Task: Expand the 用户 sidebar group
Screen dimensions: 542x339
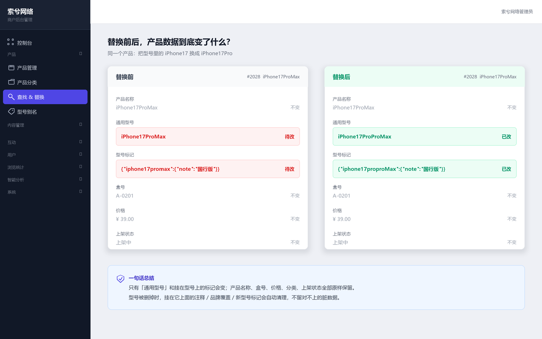Action: [81, 154]
